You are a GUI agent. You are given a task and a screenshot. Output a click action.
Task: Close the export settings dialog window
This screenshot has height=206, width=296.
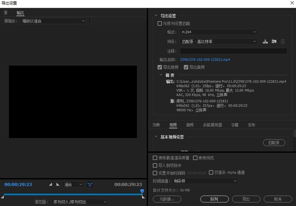click(x=290, y=3)
